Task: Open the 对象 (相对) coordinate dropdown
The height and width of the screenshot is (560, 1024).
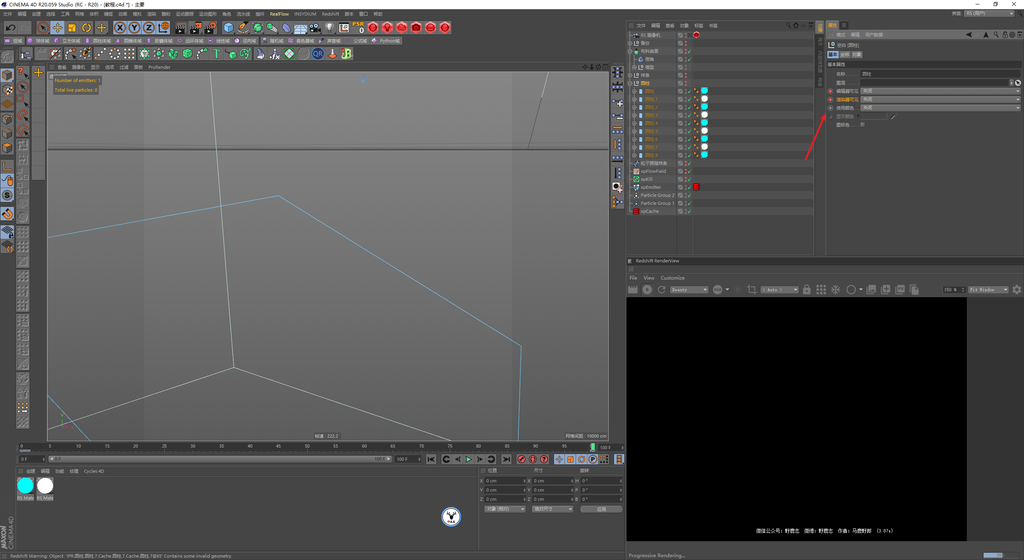Action: coord(505,509)
